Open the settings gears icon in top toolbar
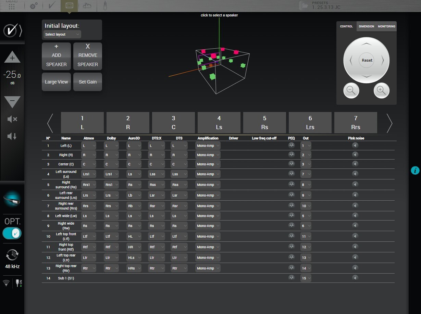The width and height of the screenshot is (421, 314). tap(34, 6)
